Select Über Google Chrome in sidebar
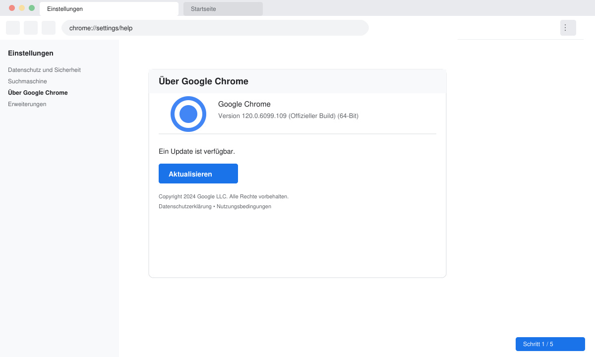Image resolution: width=595 pixels, height=357 pixels. [38, 93]
